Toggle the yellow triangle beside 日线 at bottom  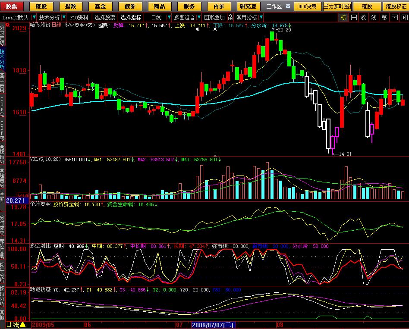point(22,325)
